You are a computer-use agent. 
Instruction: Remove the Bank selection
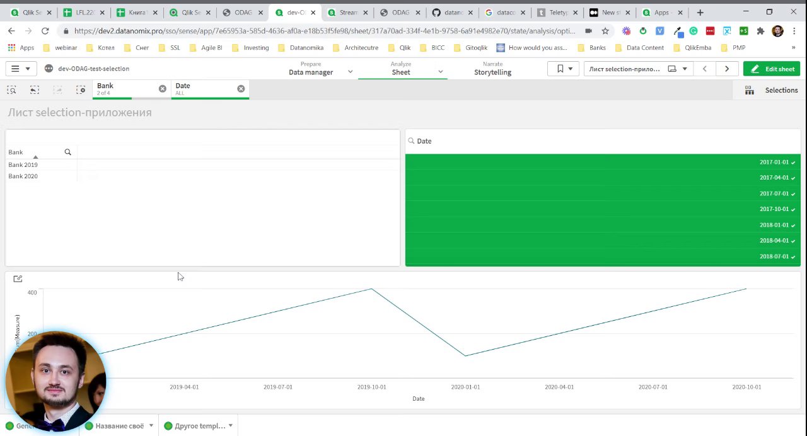tap(163, 89)
